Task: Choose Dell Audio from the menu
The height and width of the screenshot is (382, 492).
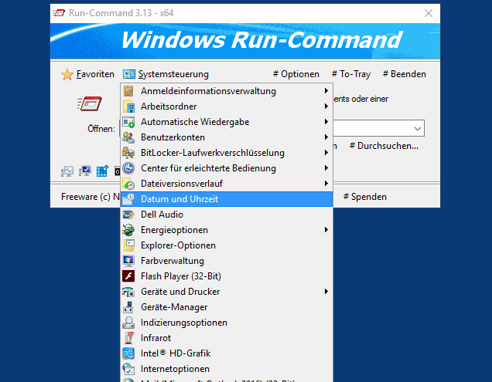Action: [227, 215]
